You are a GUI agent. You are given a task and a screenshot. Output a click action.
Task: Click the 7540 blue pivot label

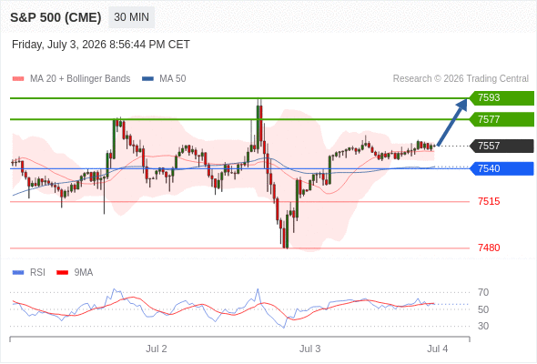502,168
